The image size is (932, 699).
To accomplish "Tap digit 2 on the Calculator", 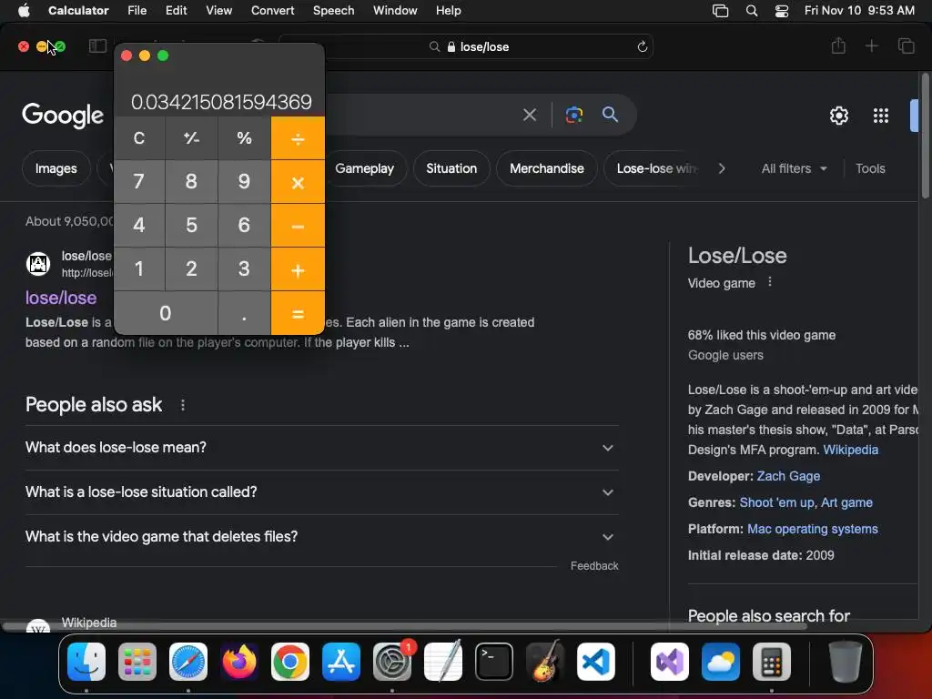I will [191, 269].
